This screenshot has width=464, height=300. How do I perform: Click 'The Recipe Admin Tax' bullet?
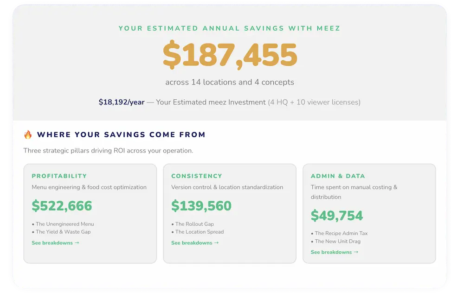pyautogui.click(x=339, y=233)
